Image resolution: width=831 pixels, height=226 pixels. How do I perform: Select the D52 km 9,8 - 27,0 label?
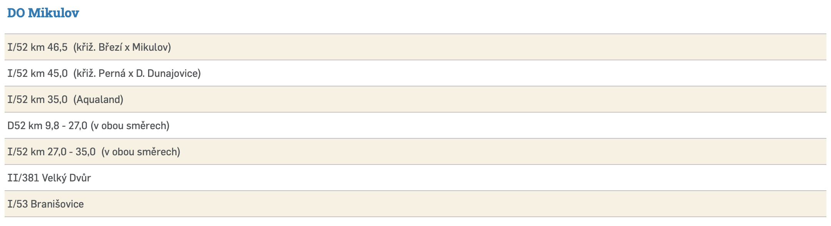[x=47, y=126]
